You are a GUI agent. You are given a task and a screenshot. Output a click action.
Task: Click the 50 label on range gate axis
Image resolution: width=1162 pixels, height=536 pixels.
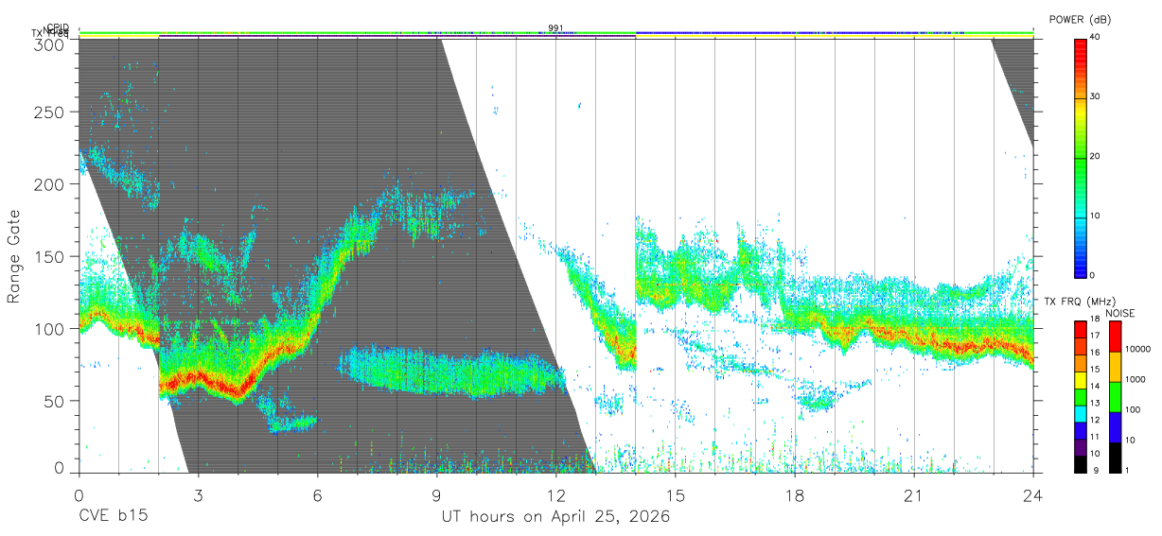tap(55, 401)
